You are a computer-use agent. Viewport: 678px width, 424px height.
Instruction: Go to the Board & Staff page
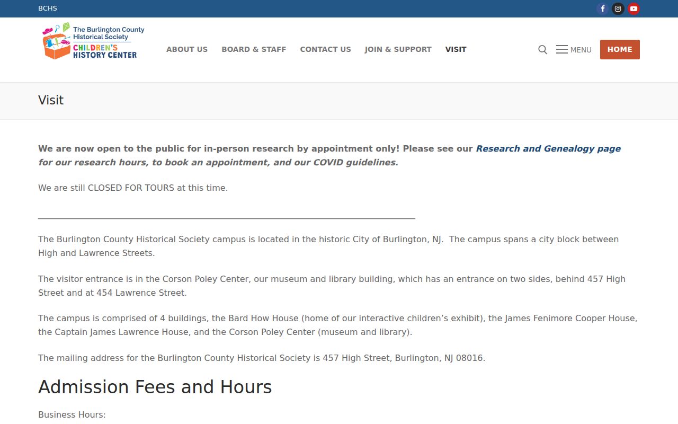coord(254,49)
